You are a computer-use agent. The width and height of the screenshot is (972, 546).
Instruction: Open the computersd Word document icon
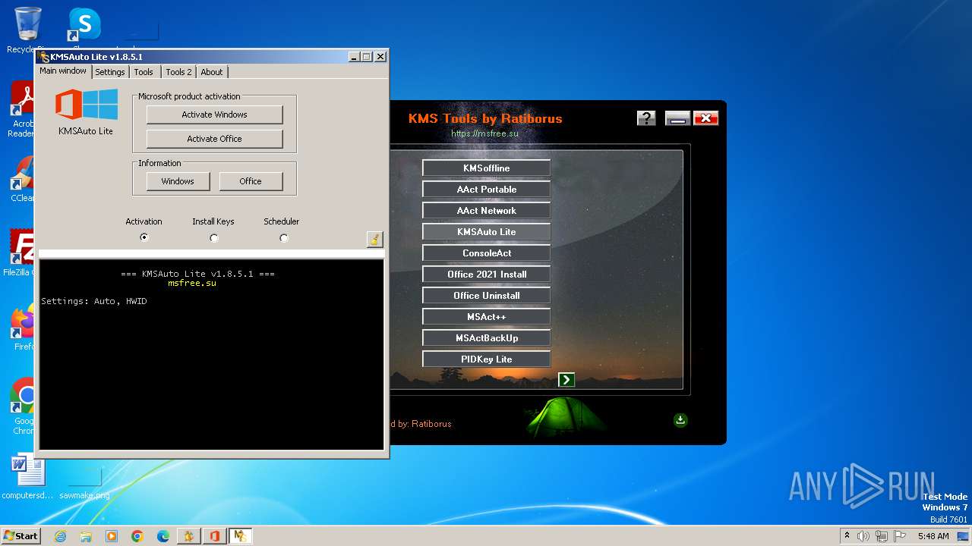[x=27, y=476]
